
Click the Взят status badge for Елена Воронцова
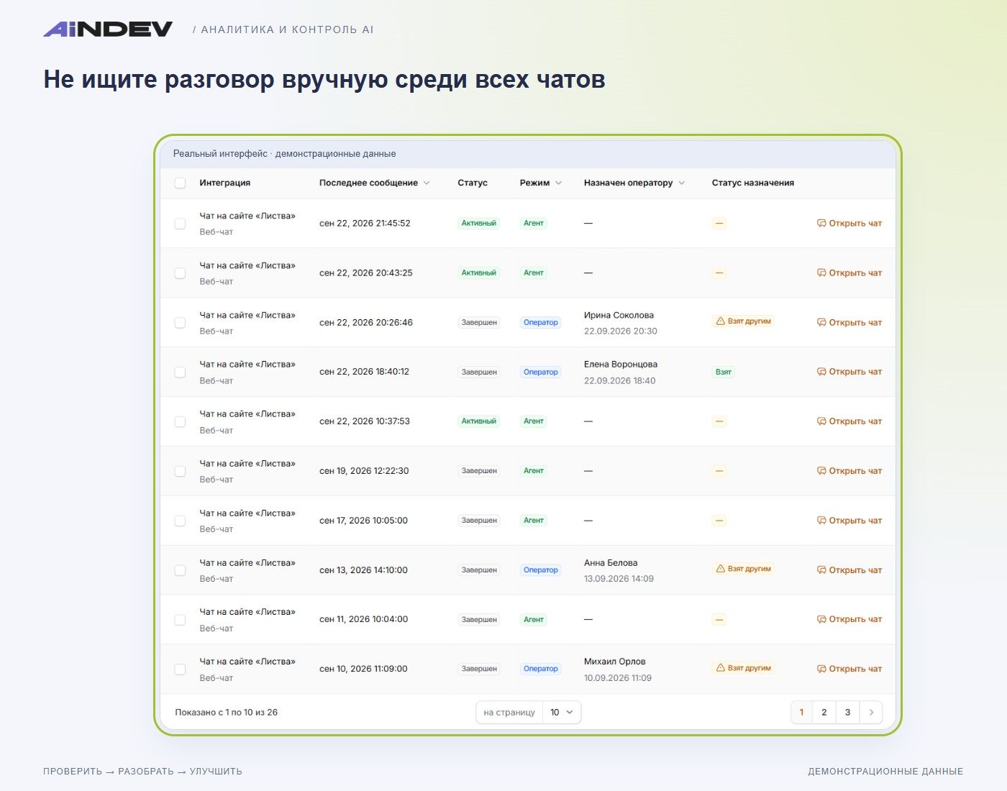pyautogui.click(x=724, y=372)
